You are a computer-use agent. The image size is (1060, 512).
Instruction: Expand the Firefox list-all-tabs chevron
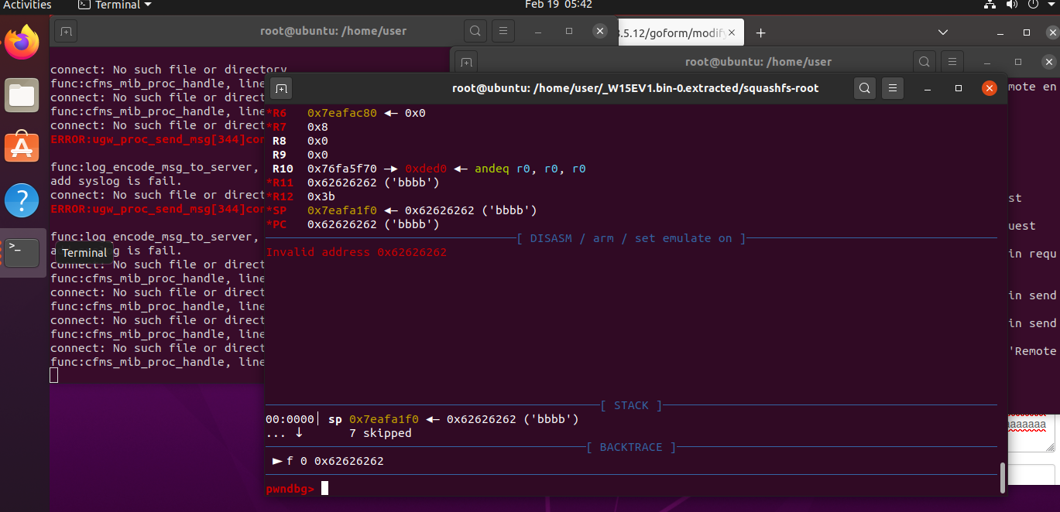(x=942, y=32)
